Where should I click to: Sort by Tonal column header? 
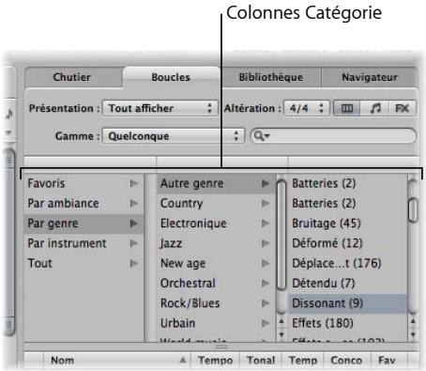[x=261, y=361]
